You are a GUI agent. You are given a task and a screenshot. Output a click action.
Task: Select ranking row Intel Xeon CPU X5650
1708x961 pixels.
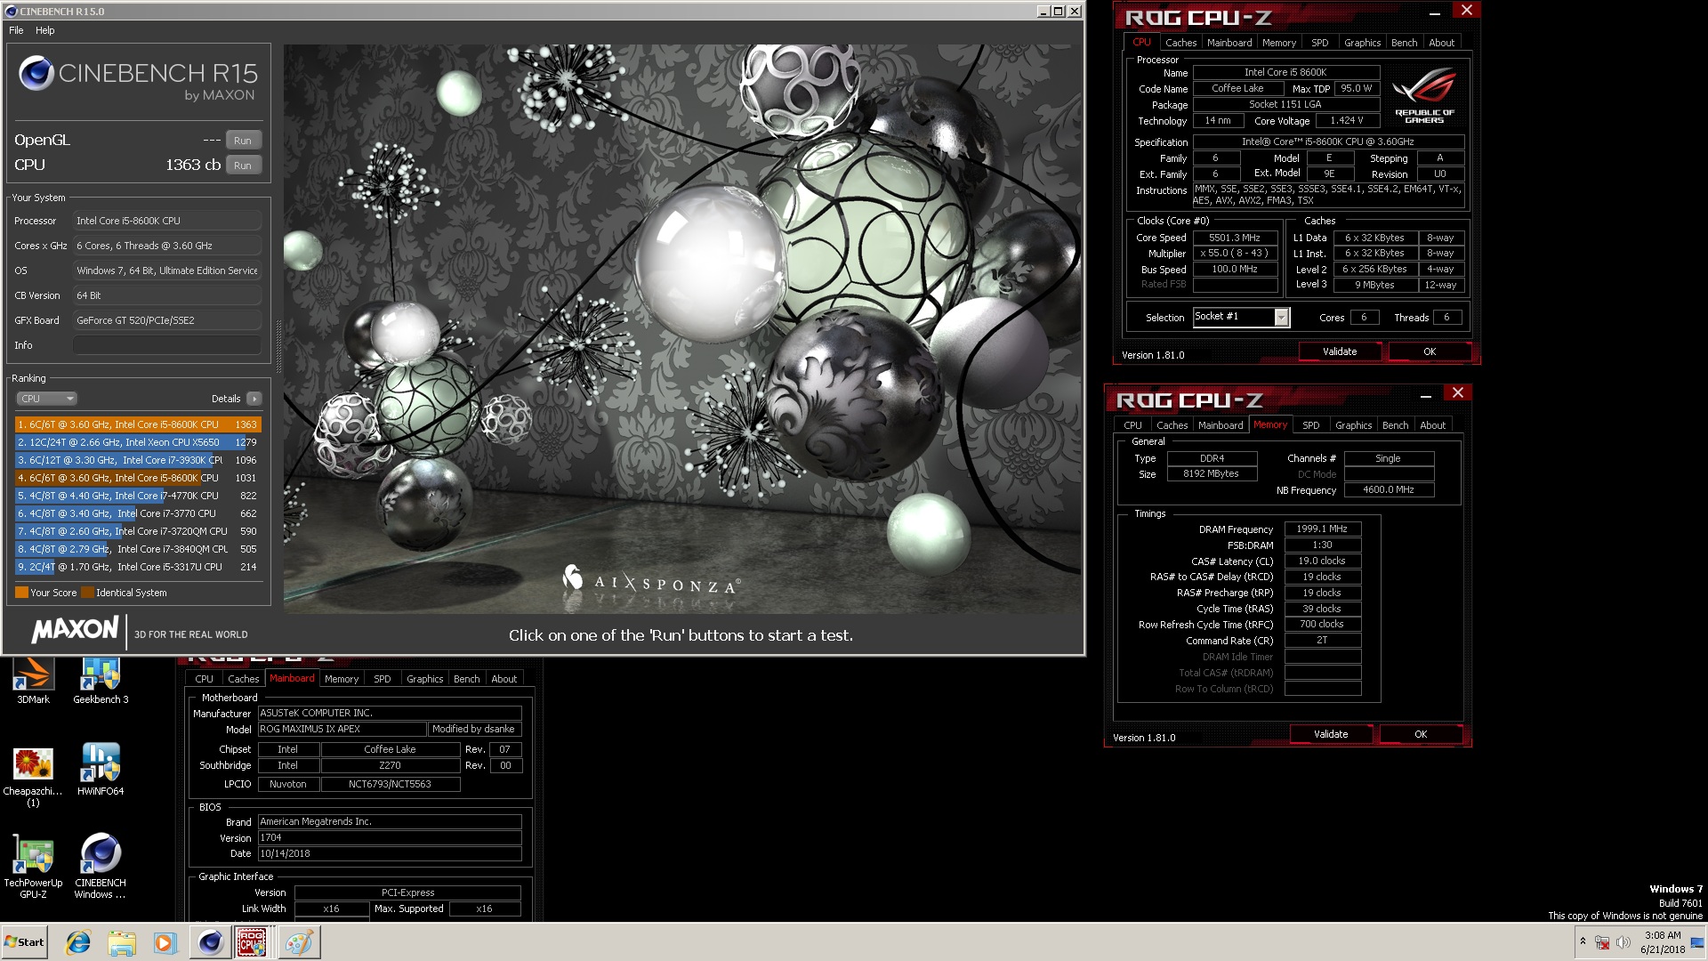tap(138, 442)
